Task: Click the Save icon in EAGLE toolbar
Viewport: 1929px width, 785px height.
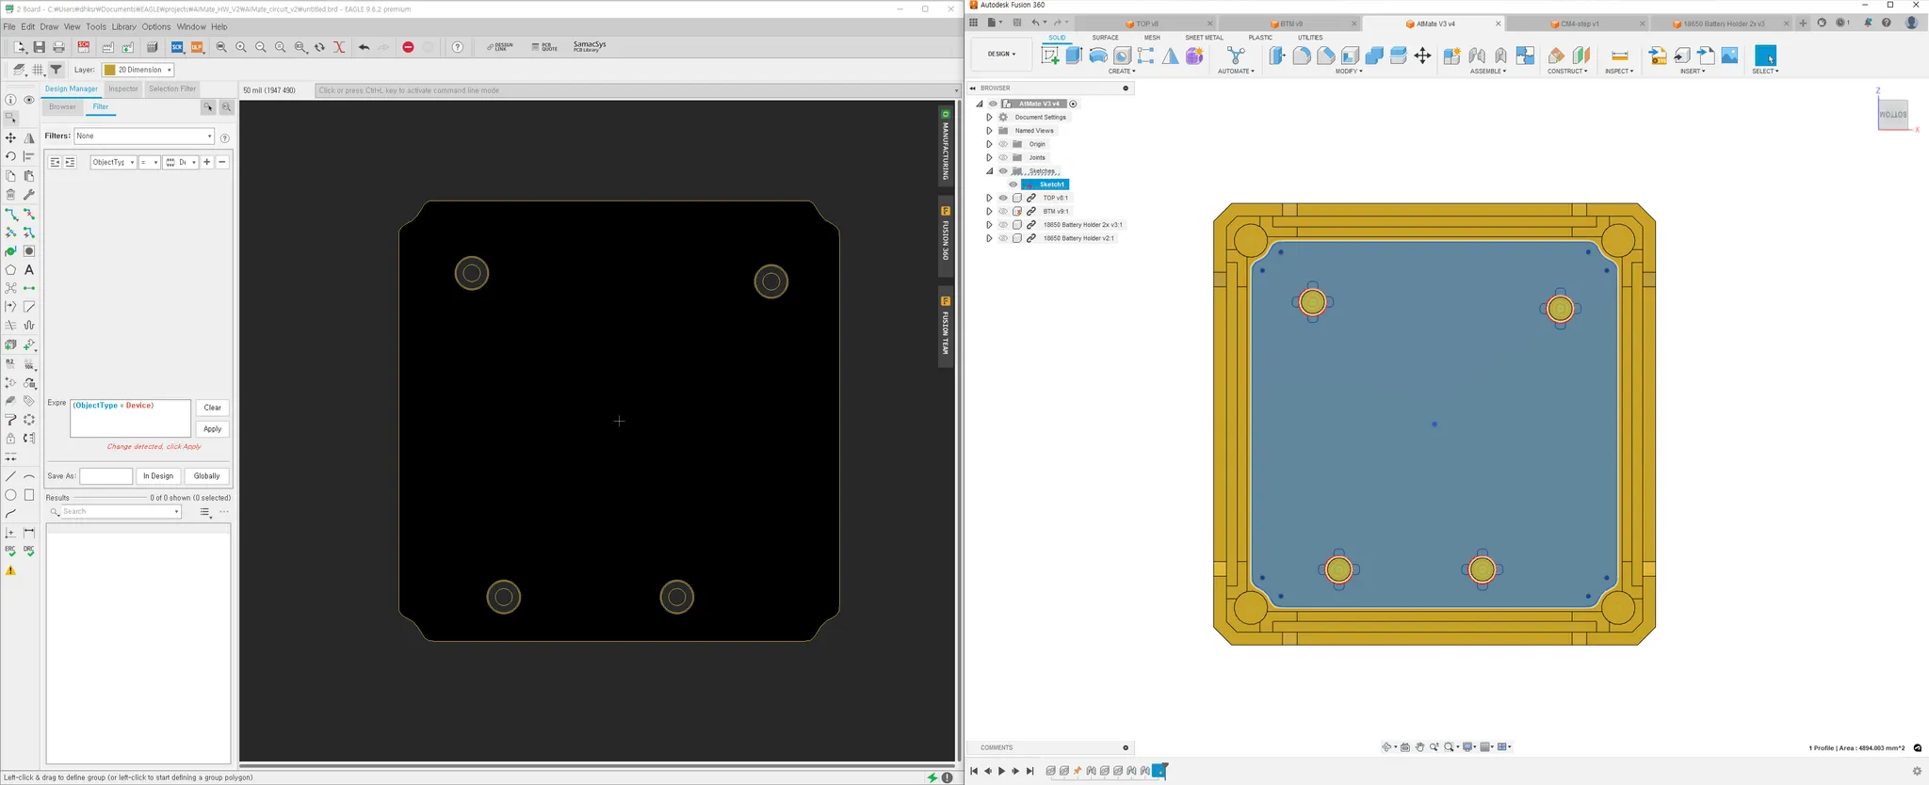Action: coord(39,47)
